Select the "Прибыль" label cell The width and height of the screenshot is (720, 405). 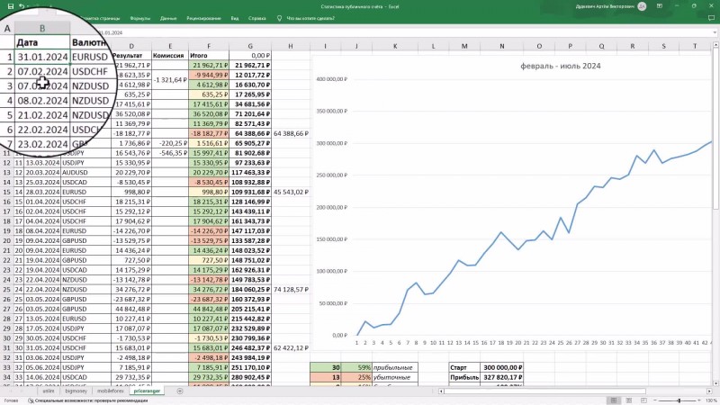coord(464,377)
